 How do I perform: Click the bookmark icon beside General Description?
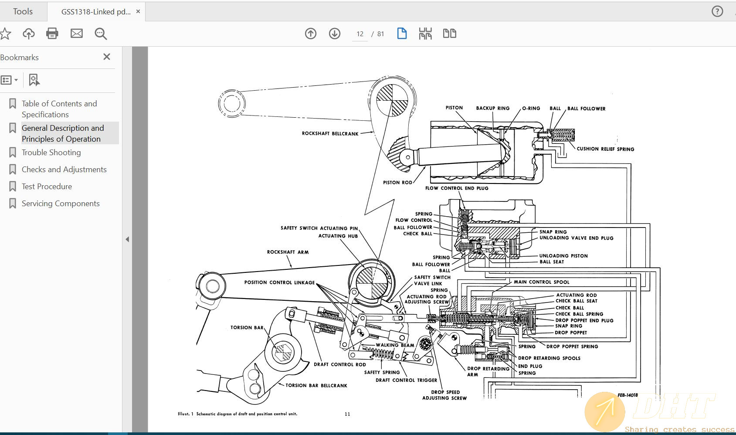(13, 128)
